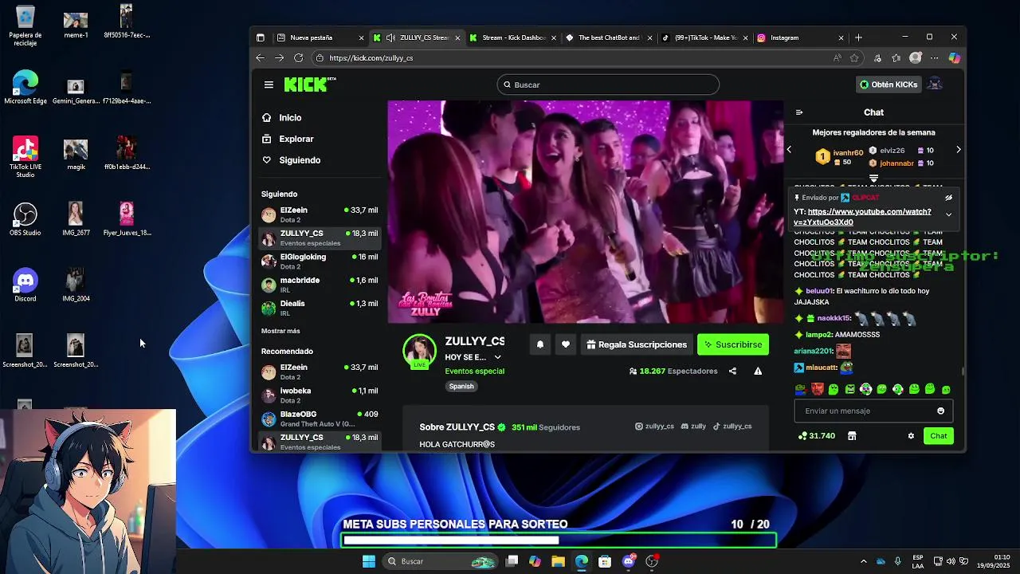Open ElGlogloking channel in sidebar
Viewport: 1020px width, 574px height.
point(319,261)
